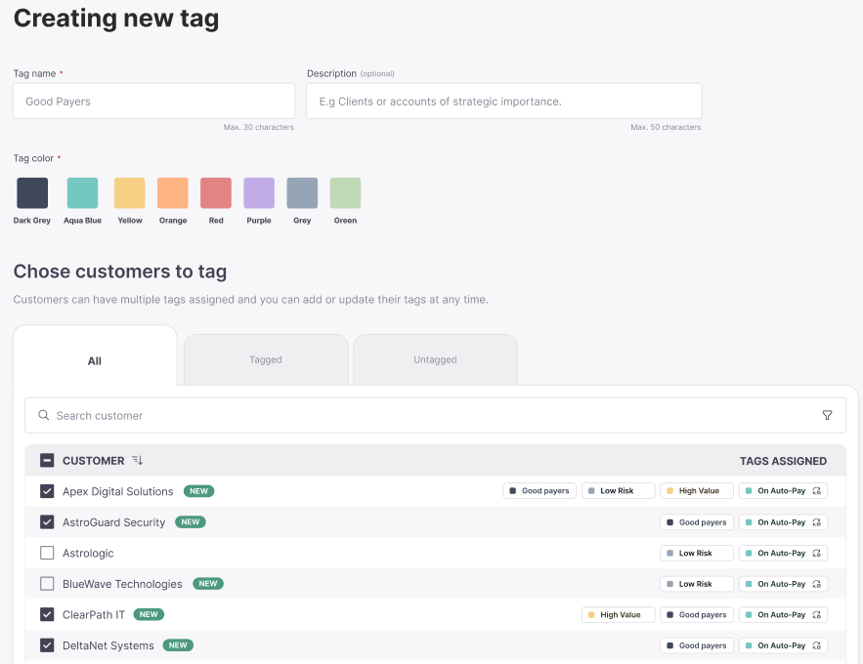Open the Untagged tab
The width and height of the screenshot is (863, 664).
[435, 359]
